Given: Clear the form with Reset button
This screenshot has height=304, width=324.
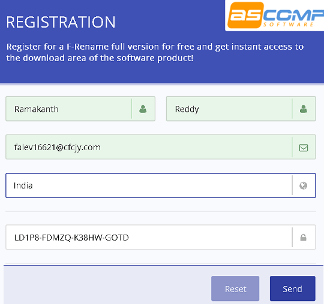Looking at the screenshot, I should pos(235,288).
